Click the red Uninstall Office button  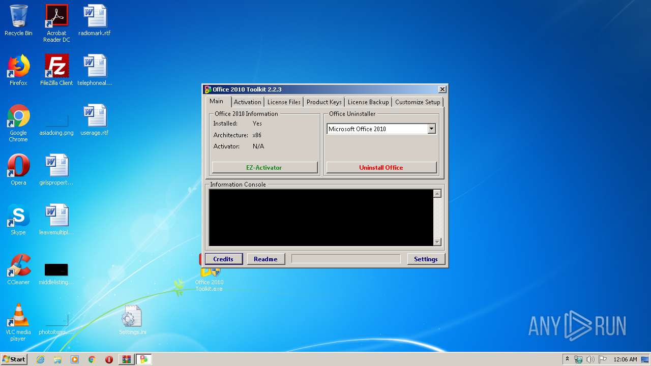click(x=381, y=167)
